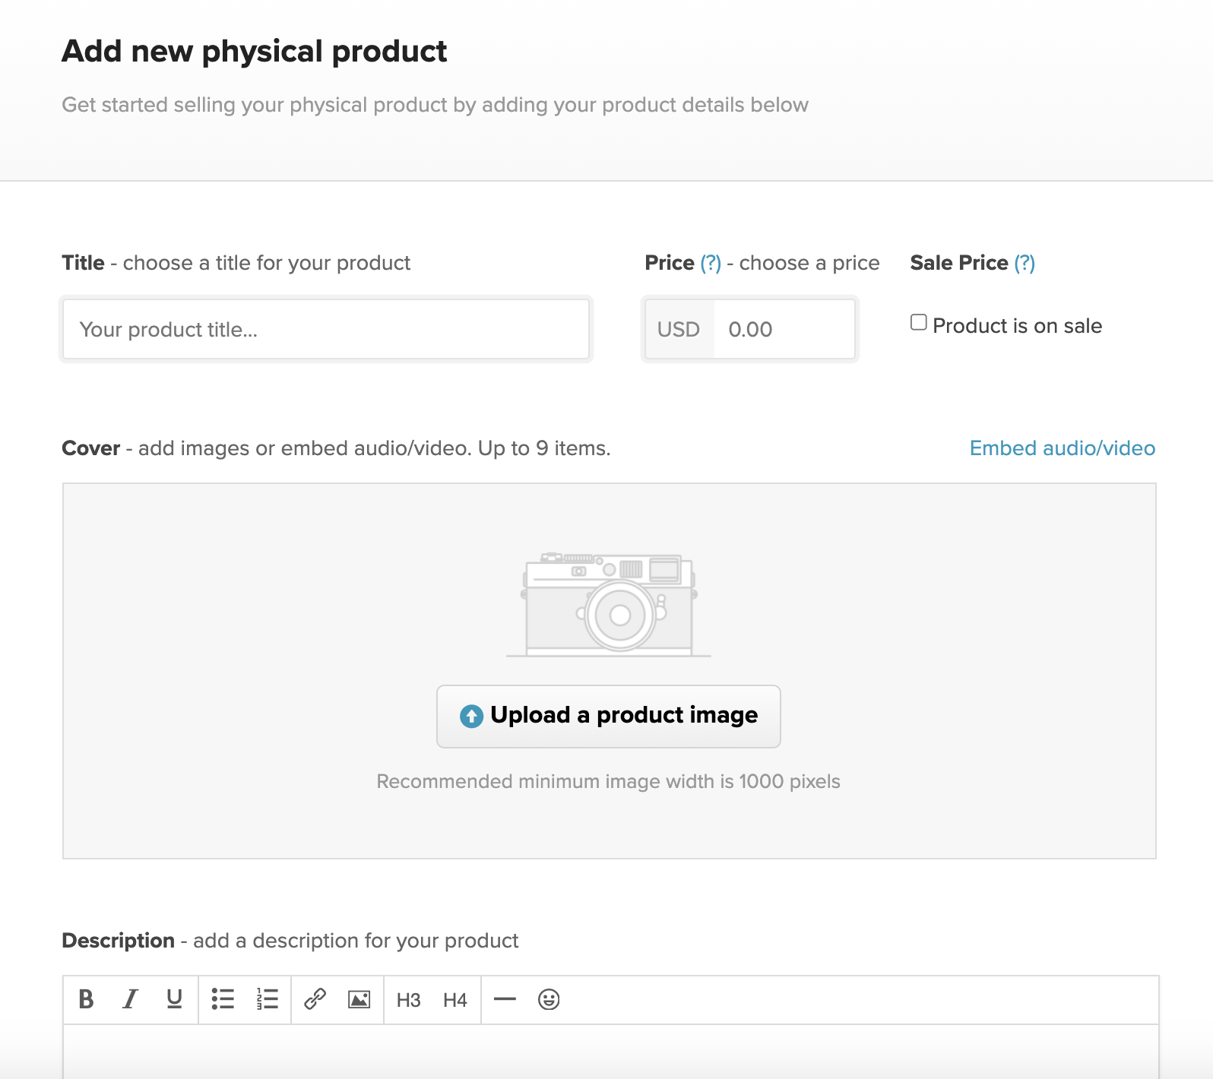Insert a bulleted list
Viewport: 1213px width, 1079px height.
point(223,999)
